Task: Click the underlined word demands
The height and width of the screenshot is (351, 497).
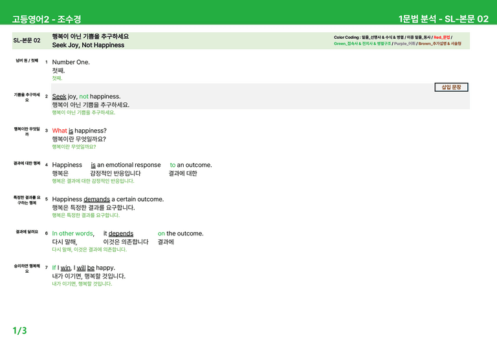Action: click(x=96, y=199)
